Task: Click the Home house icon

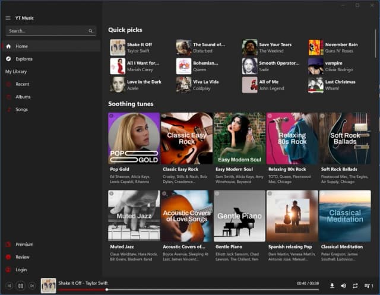Action: [x=8, y=46]
